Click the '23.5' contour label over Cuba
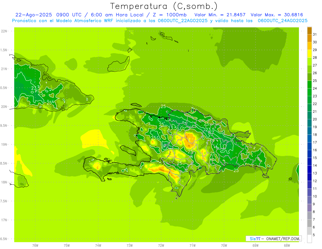 36,88
